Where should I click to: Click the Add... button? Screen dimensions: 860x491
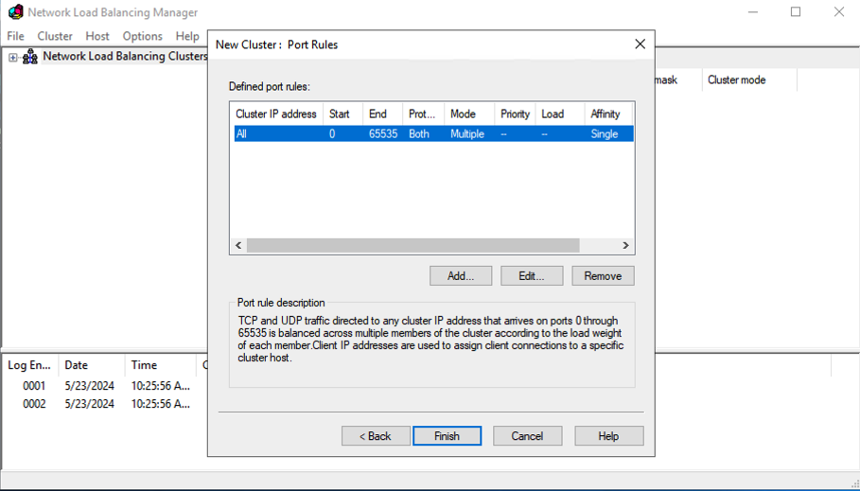(x=461, y=276)
